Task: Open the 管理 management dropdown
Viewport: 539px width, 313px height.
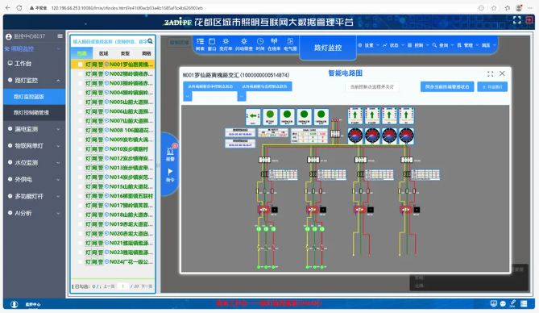Action: pos(468,45)
